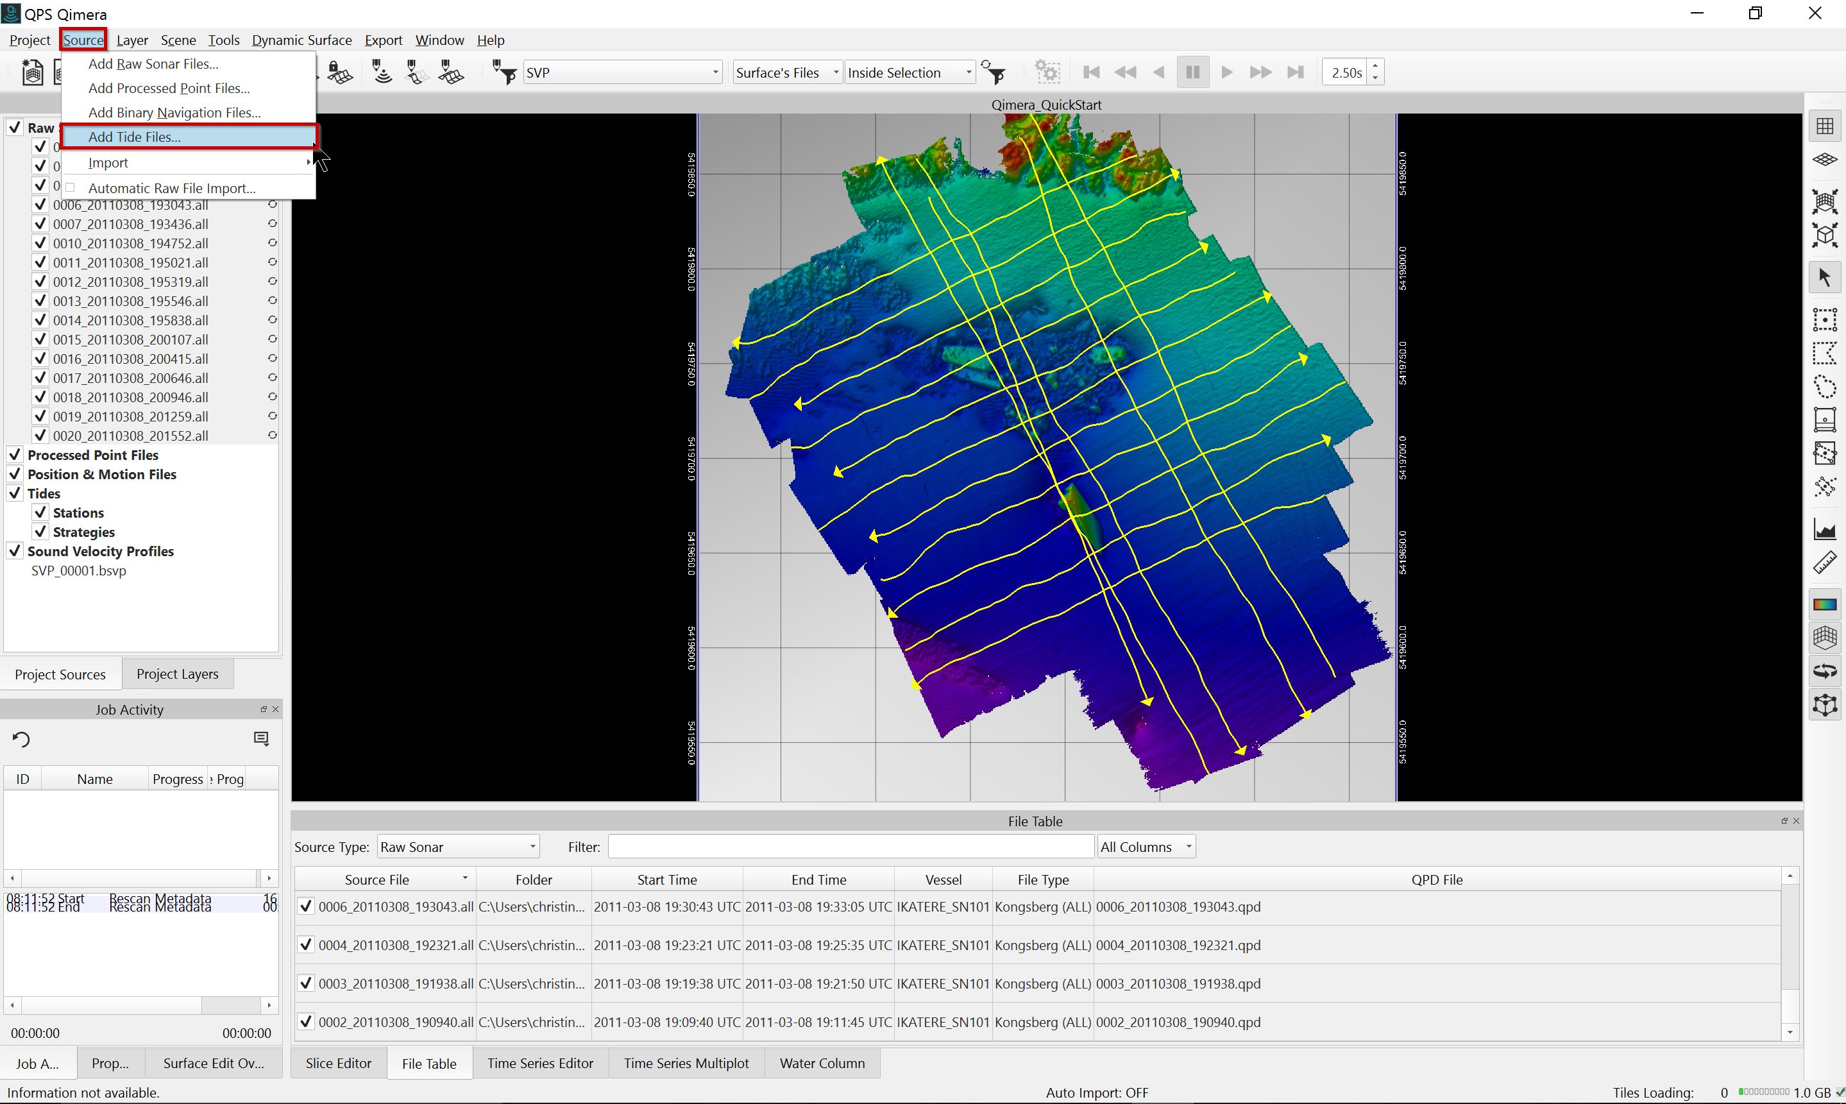Uncheck the Stations checkbox under Tides

(41, 513)
